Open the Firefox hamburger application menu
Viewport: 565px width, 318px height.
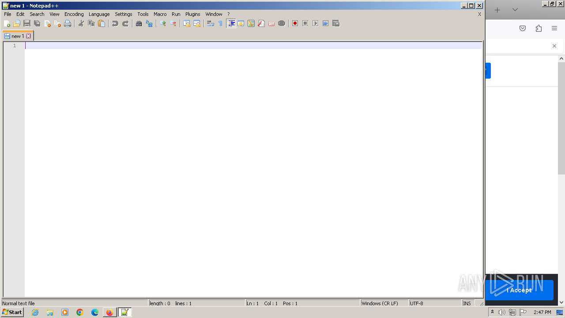coord(554,28)
